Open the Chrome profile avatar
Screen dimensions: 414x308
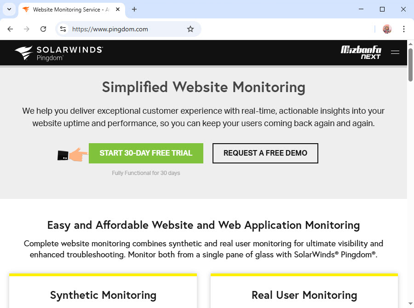[x=387, y=29]
